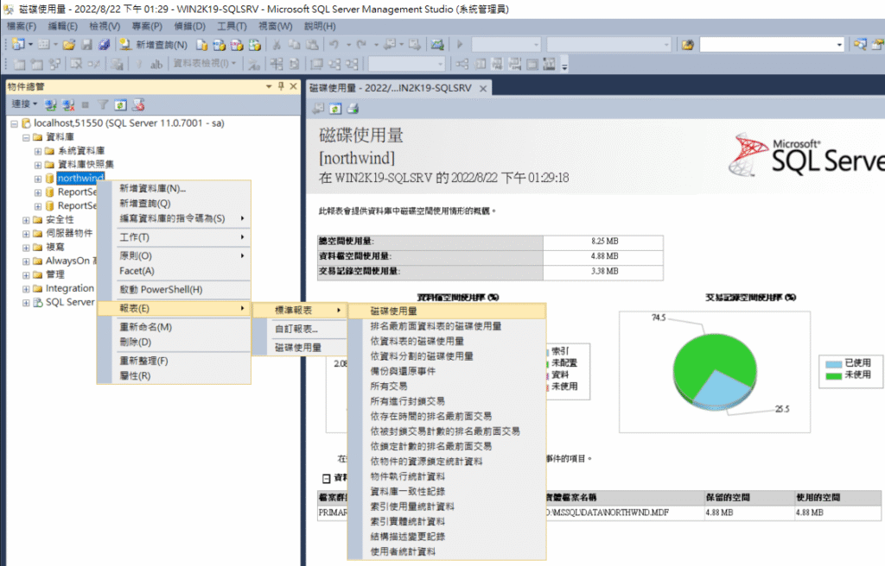Expand the 管理 (Management) folder node
The height and width of the screenshot is (566, 885).
26,274
